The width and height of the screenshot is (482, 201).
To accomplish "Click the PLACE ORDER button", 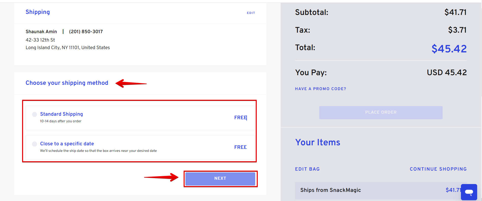I will click(381, 112).
